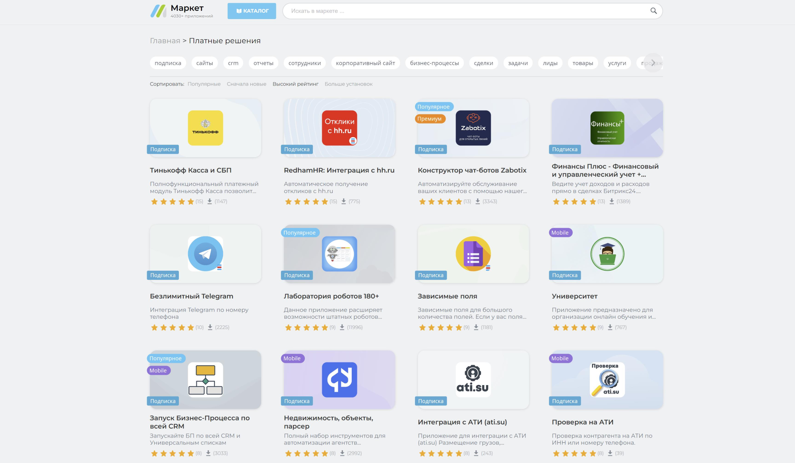Click Подписка label on Недвижимость card

297,401
